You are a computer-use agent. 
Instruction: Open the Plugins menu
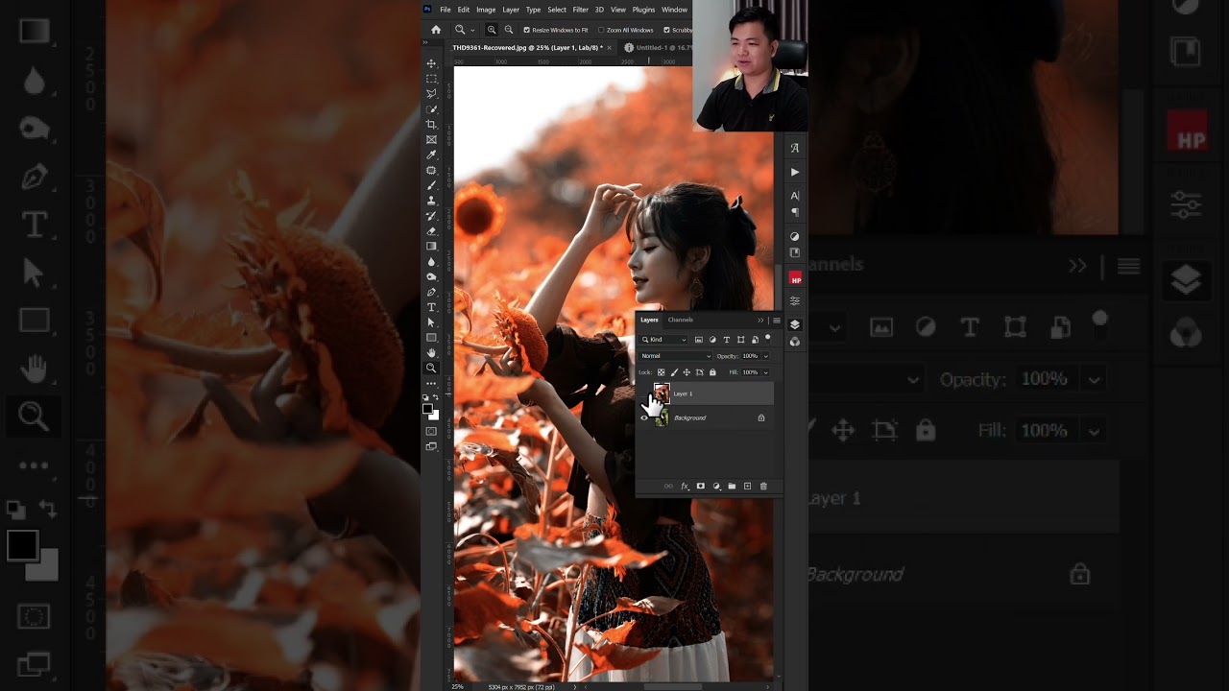643,10
